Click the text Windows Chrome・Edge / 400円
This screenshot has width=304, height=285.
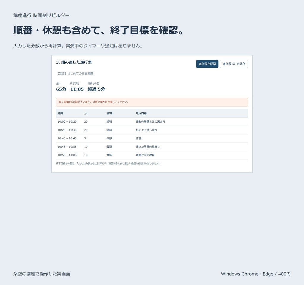coord(256,274)
